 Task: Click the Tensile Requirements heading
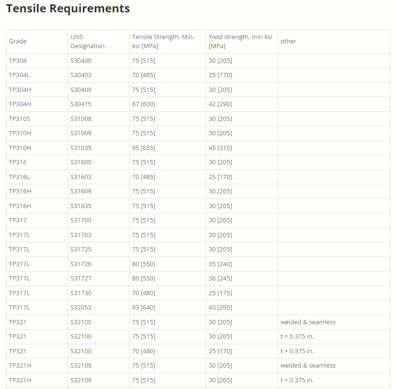click(68, 9)
